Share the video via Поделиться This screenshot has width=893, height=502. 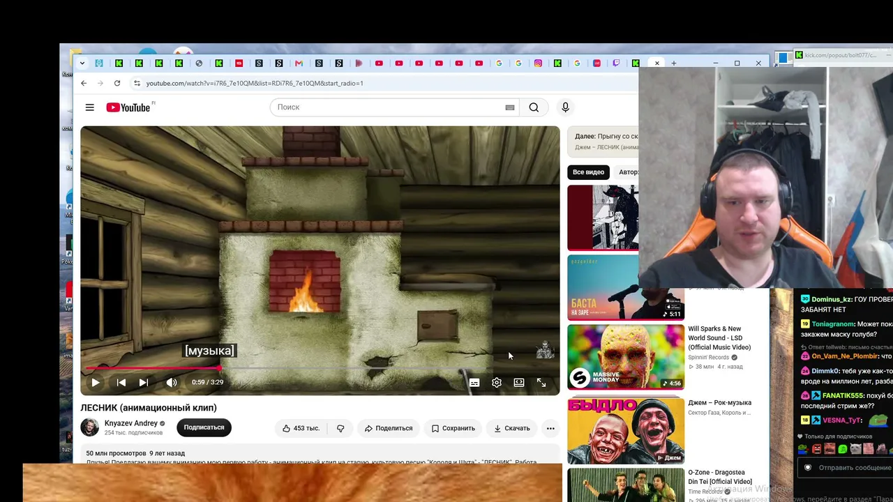click(389, 428)
